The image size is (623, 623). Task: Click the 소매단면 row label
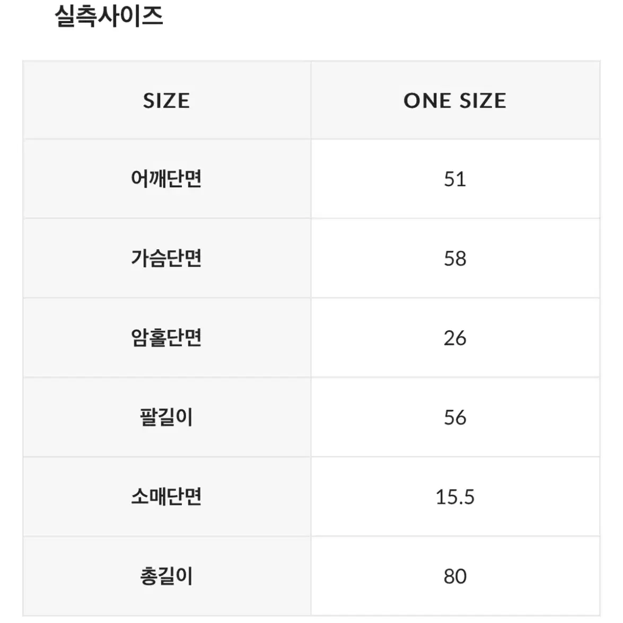(x=166, y=497)
